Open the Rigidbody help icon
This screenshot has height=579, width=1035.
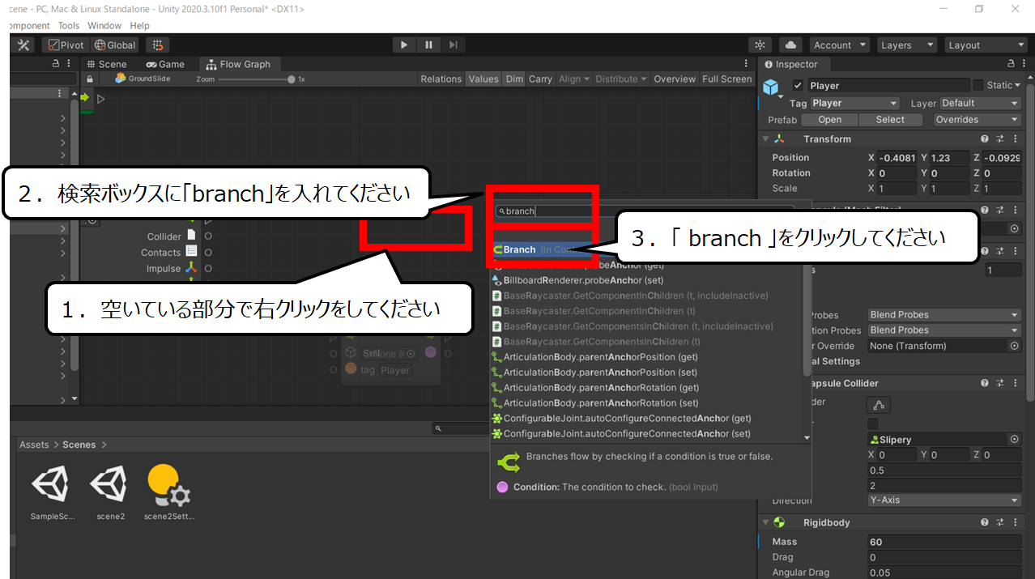985,522
